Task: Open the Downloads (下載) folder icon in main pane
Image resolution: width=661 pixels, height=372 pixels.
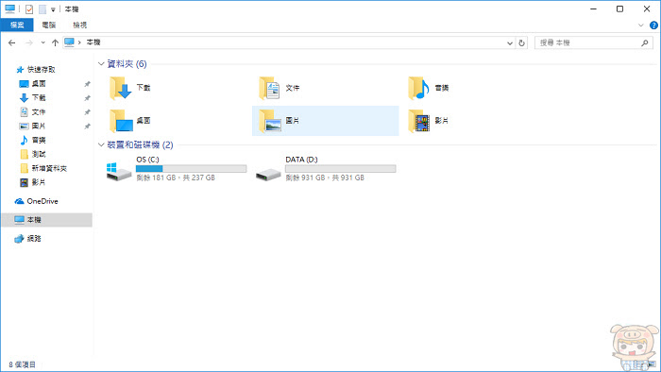Action: click(121, 88)
